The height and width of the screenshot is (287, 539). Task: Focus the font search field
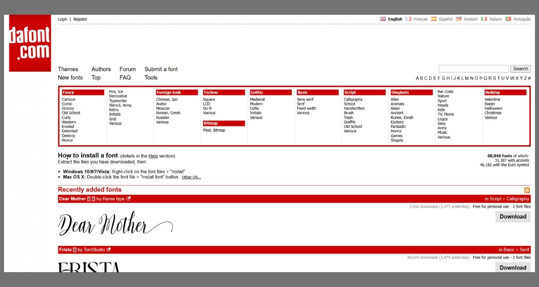pyautogui.click(x=473, y=69)
